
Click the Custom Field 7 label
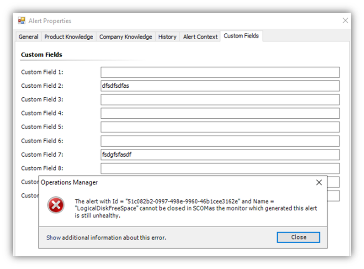tap(42, 154)
